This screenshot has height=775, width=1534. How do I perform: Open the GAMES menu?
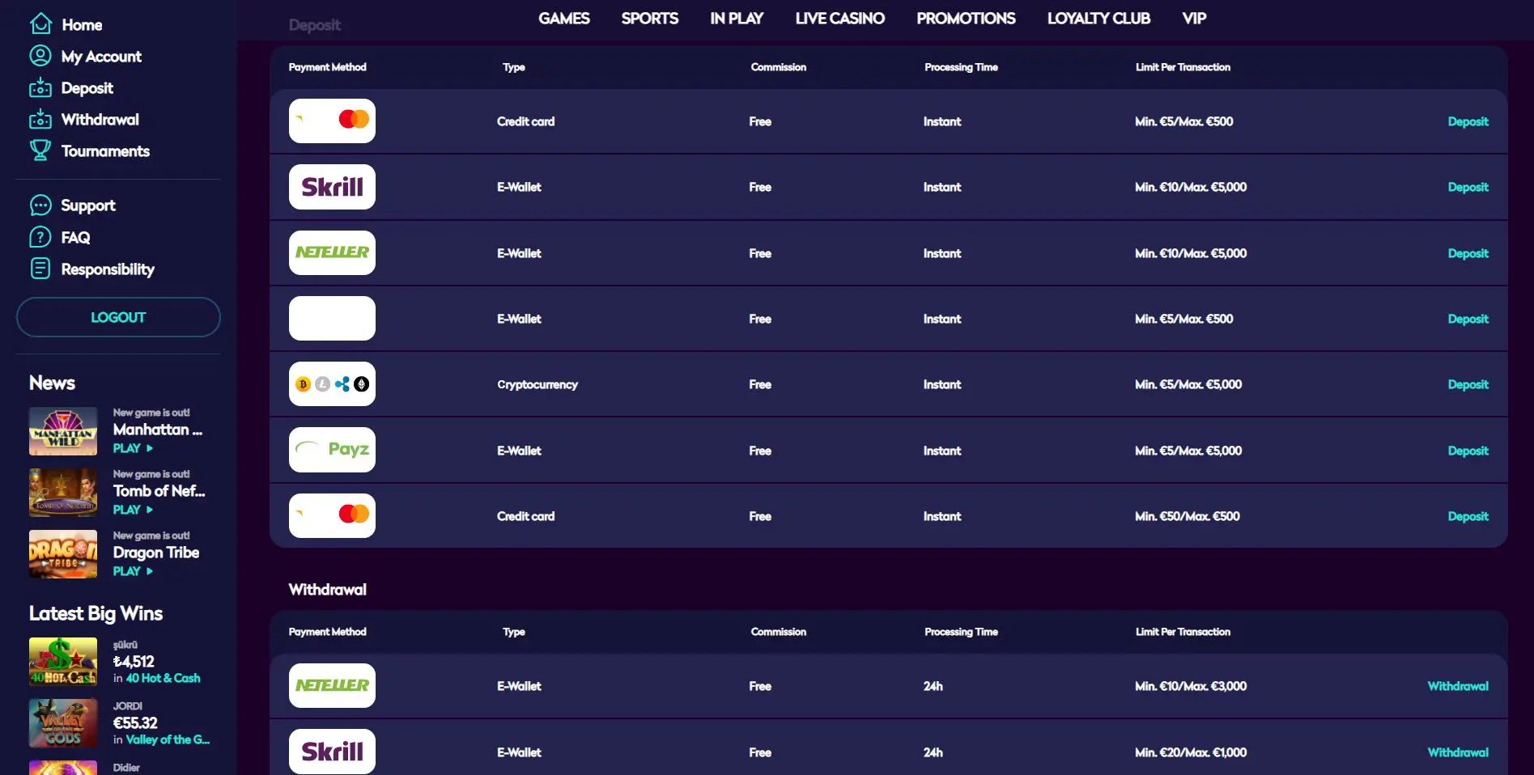564,18
